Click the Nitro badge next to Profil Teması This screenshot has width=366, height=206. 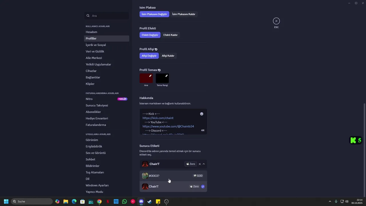[x=159, y=70]
